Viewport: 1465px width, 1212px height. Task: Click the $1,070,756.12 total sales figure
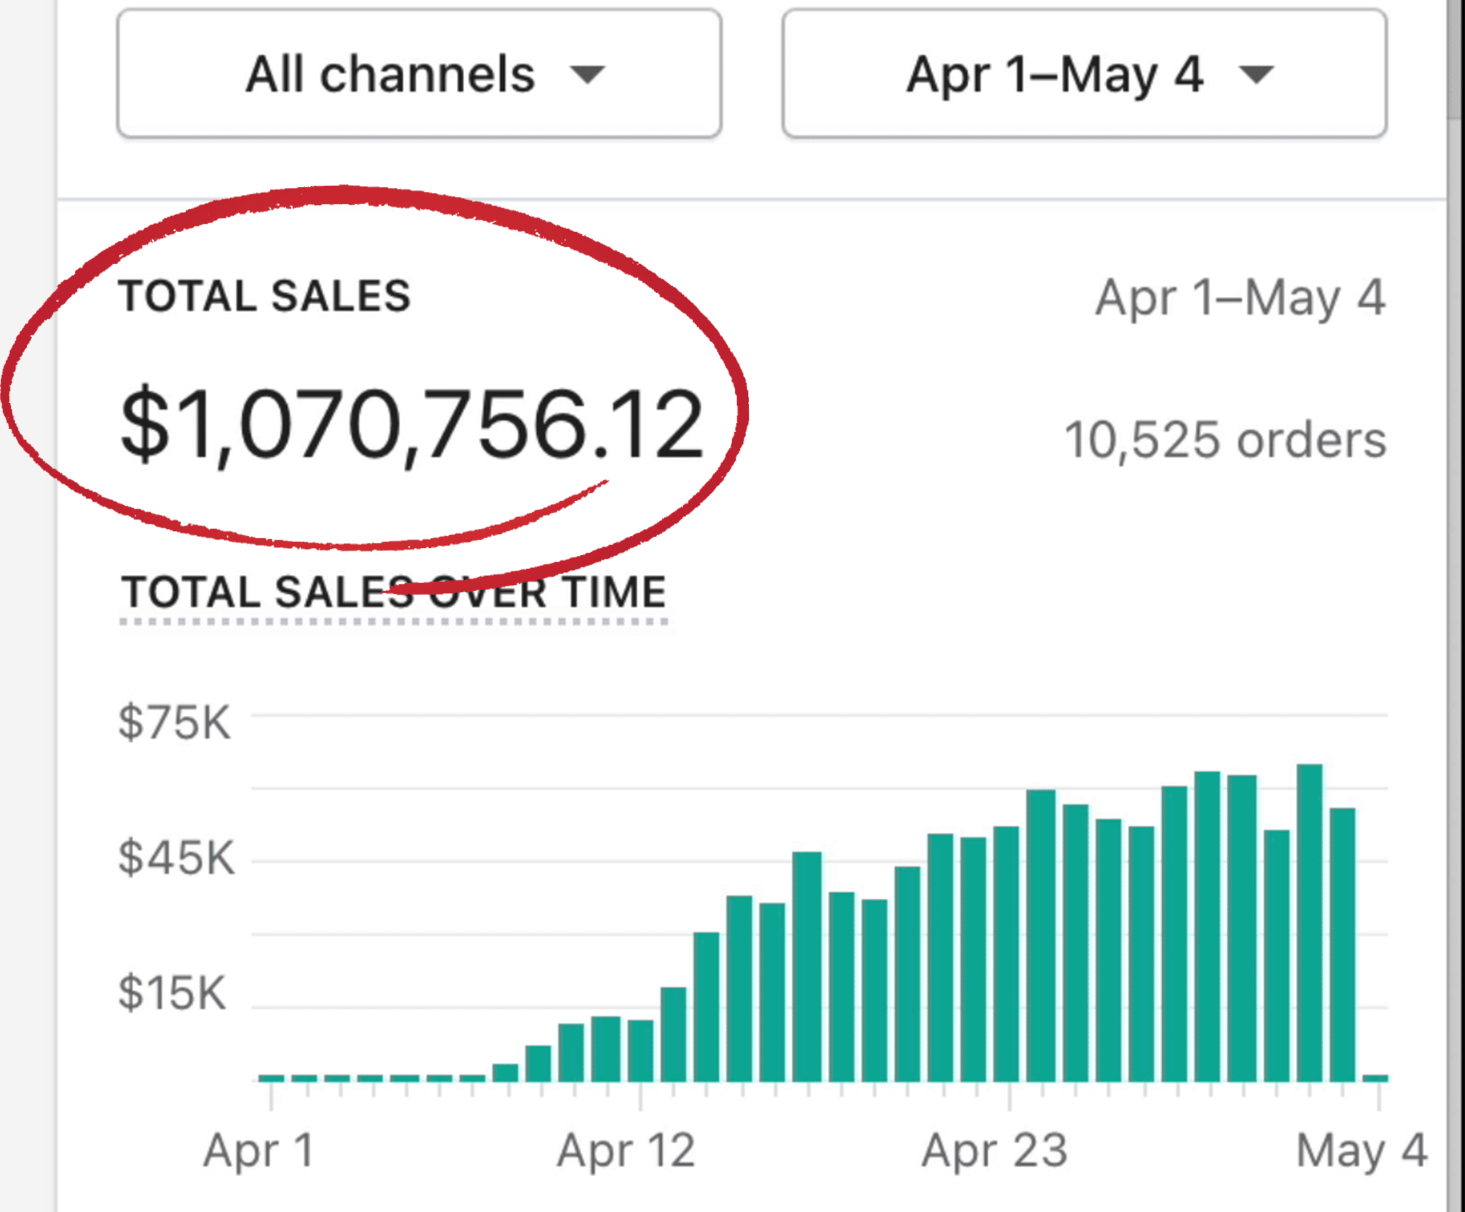coord(411,425)
